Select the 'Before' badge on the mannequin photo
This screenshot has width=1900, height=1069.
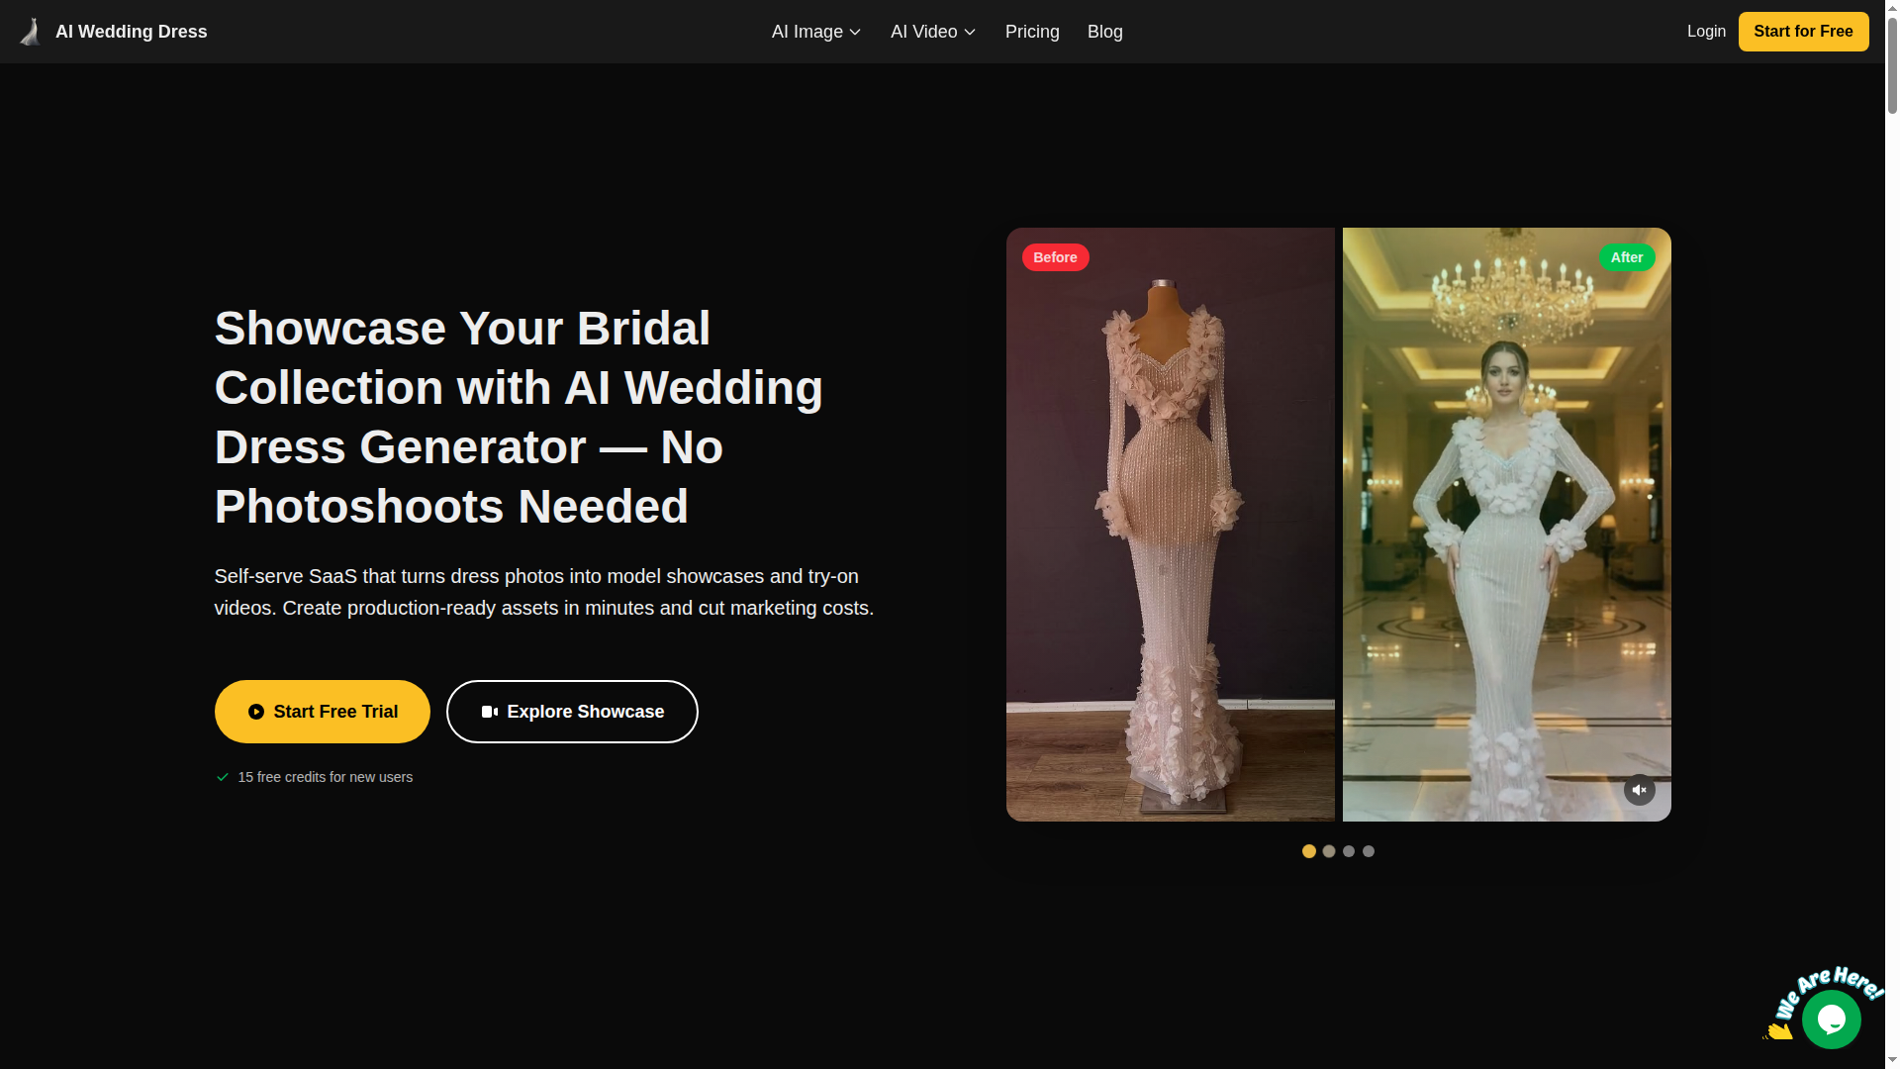(1055, 257)
